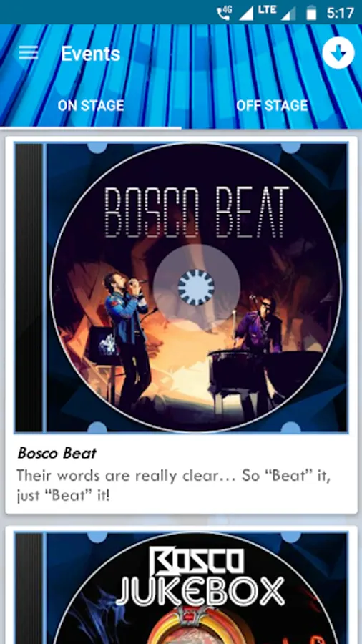This screenshot has height=644, width=362.
Task: Click the singer on Bosco Beat disc
Action: point(127,341)
